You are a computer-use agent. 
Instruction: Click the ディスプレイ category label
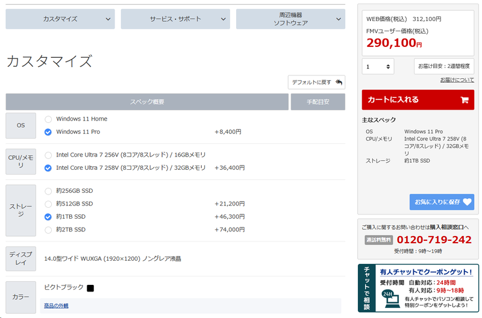click(21, 258)
